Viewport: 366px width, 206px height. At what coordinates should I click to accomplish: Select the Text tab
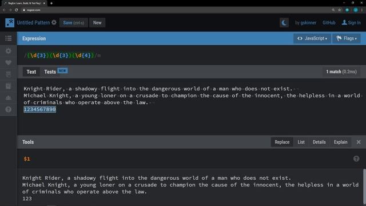coord(31,72)
